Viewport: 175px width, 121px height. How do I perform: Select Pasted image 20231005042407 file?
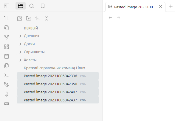[x=58, y=92]
